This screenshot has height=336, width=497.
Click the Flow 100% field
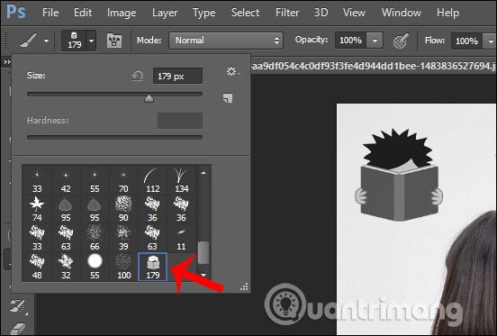tap(466, 41)
